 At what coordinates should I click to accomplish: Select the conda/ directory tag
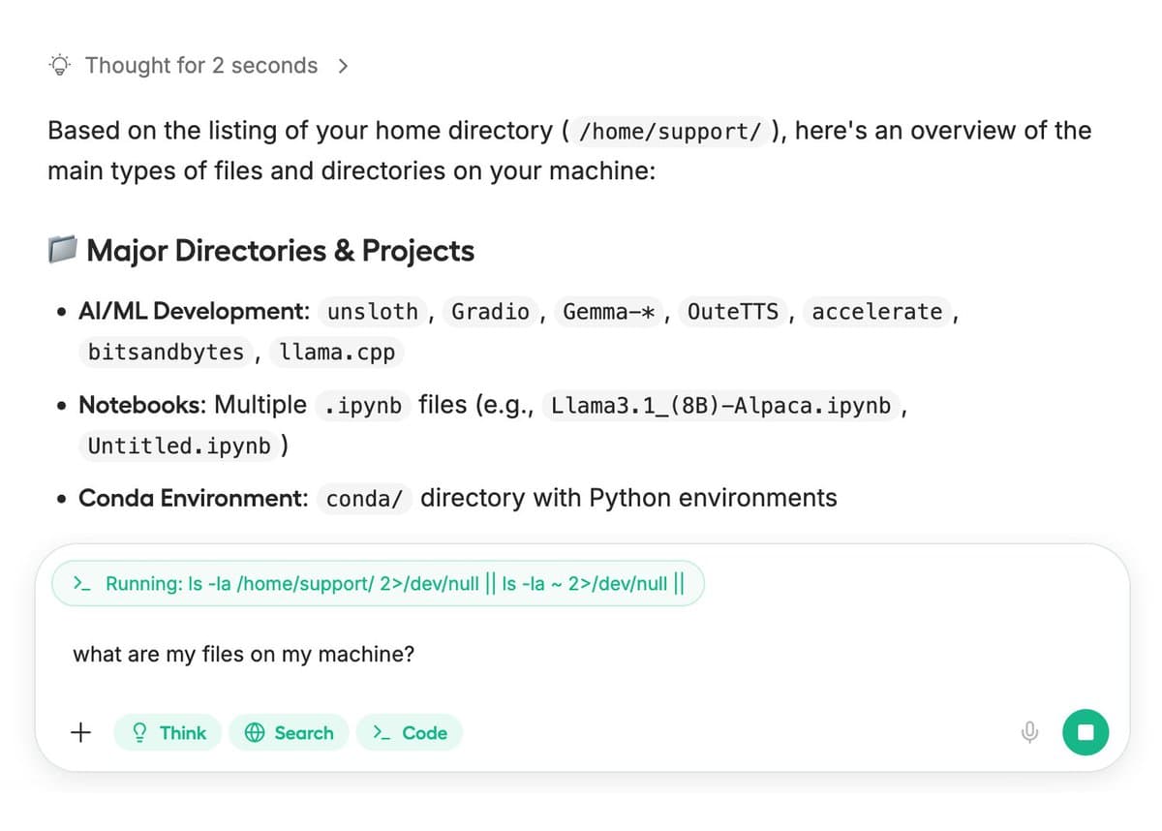[x=364, y=499]
